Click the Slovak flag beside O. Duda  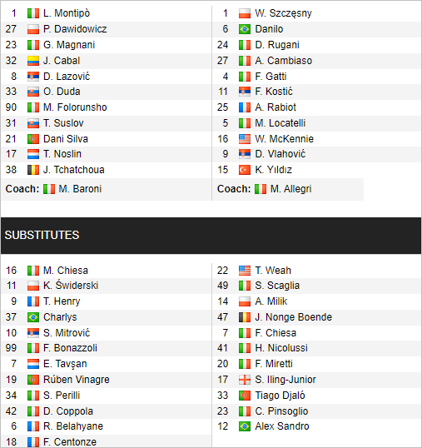point(33,92)
